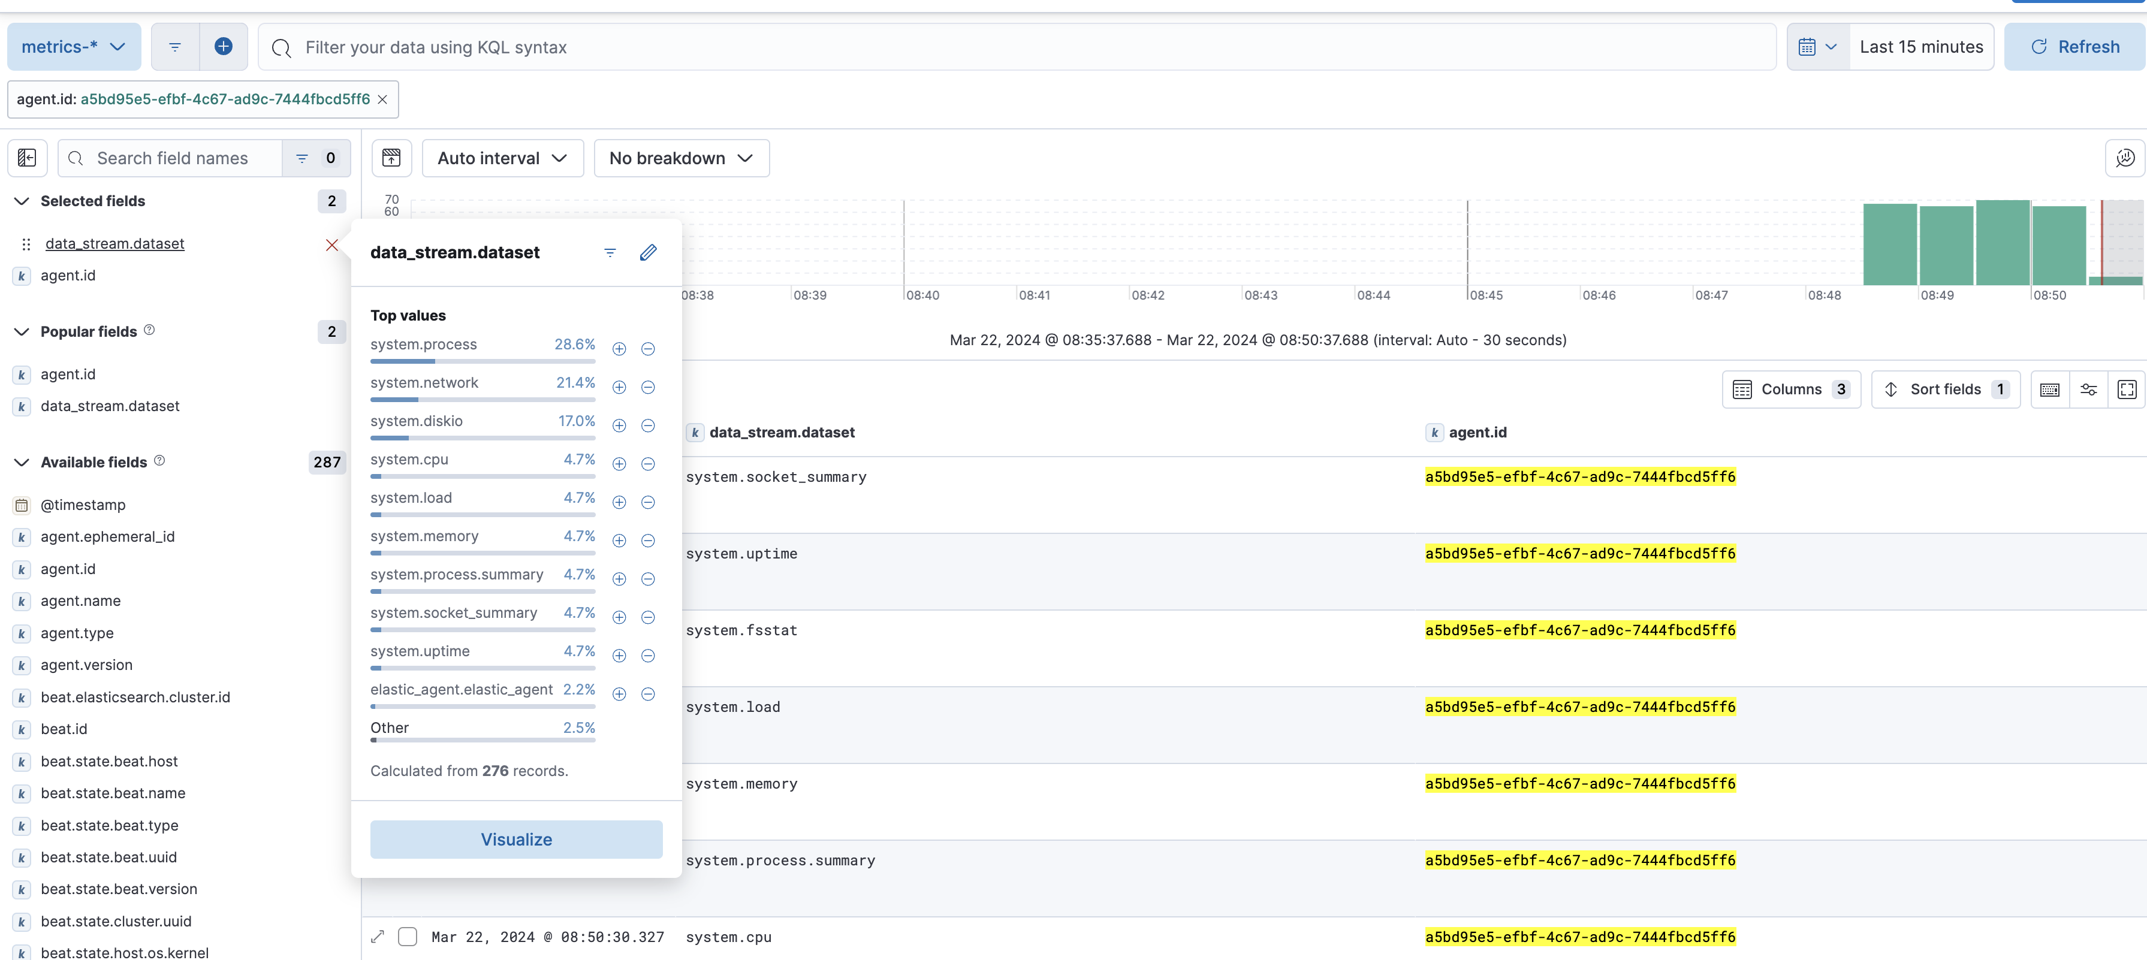Screen dimensions: 2147x960
Task: Open the filter options menu icon
Action: point(175,47)
